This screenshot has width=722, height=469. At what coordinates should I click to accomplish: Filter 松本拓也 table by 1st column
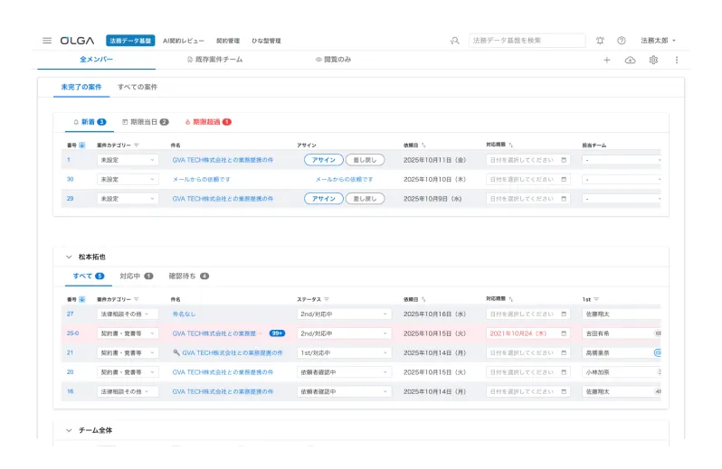pyautogui.click(x=596, y=299)
